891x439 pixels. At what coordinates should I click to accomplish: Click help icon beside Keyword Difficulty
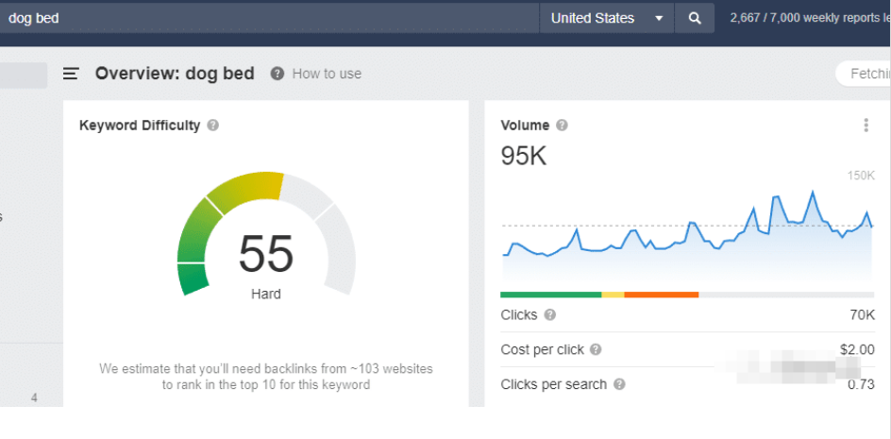213,126
